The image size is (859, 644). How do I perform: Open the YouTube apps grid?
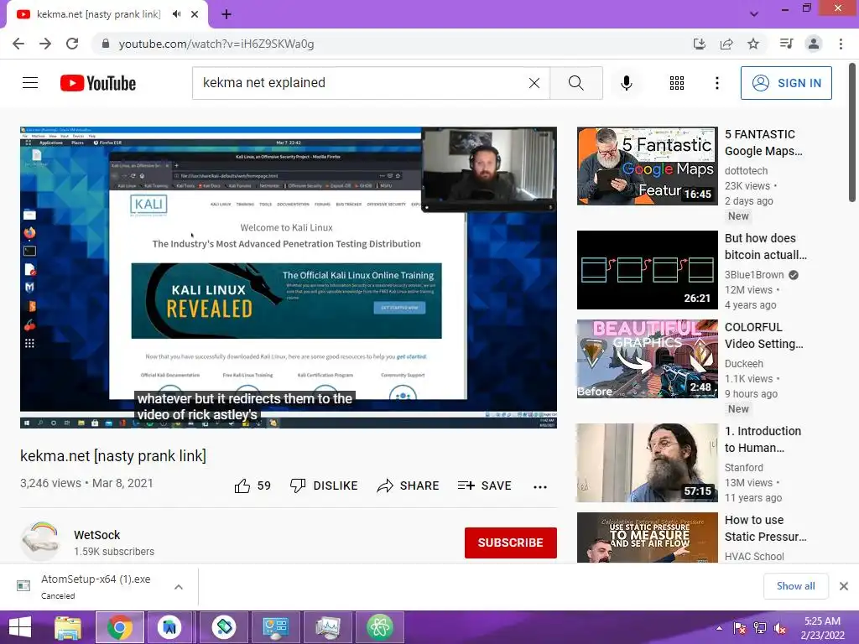point(677,83)
